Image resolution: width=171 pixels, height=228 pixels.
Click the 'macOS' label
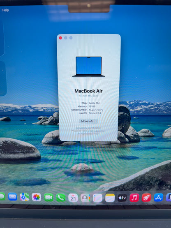pyautogui.click(x=83, y=113)
